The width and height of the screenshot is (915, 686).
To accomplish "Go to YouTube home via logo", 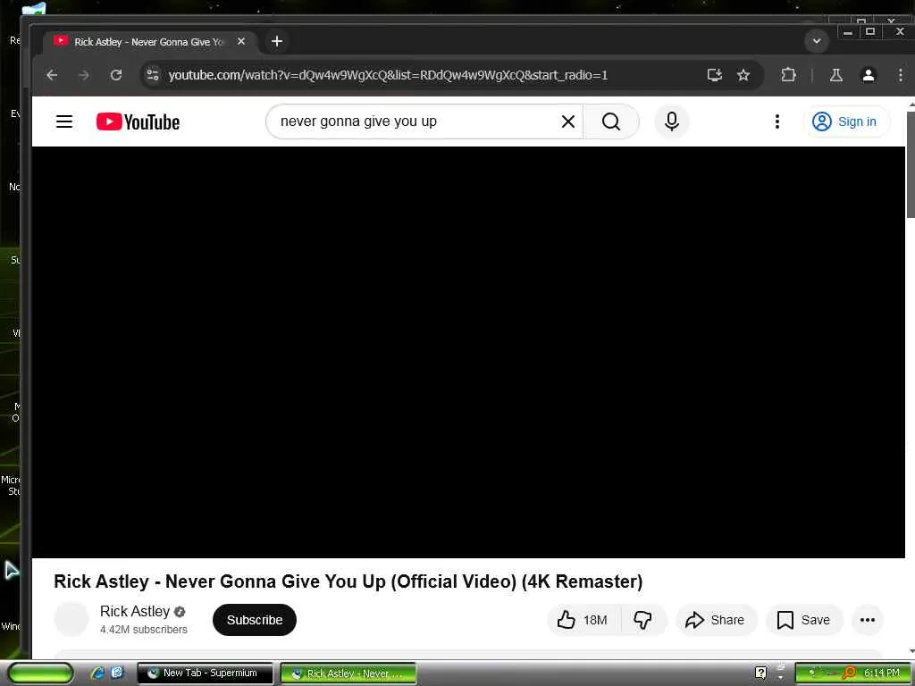I will coord(138,121).
